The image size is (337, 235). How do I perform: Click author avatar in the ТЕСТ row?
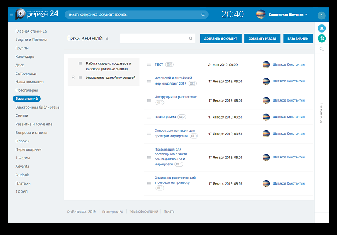[x=266, y=65]
